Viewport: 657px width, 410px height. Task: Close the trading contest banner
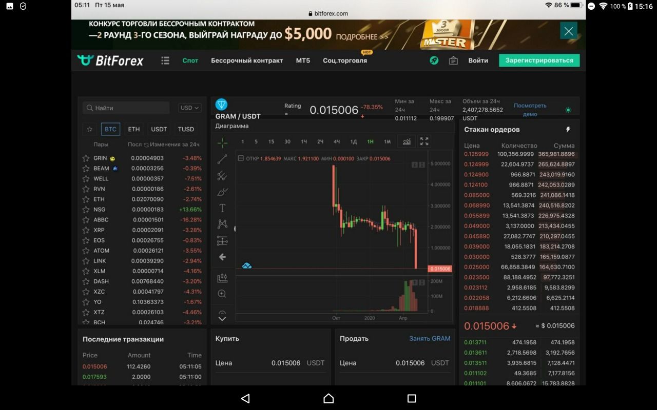[x=569, y=31]
